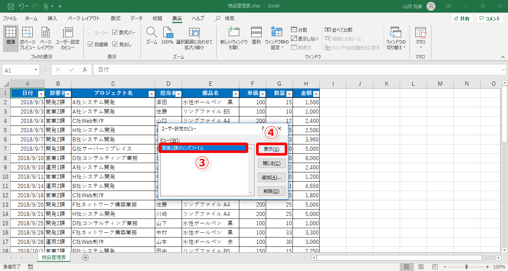Hide the window using 表示しない

pyautogui.click(x=305, y=39)
